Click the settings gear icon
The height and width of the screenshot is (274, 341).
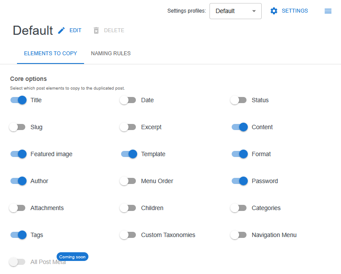tap(274, 11)
